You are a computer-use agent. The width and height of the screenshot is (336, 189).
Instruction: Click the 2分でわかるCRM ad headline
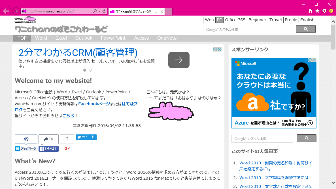(x=78, y=53)
